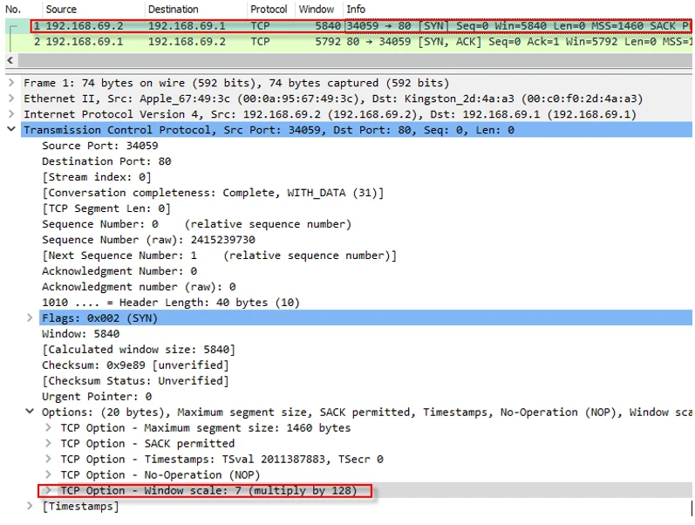Collapse the Transmission Control Protocol section
Viewport: 695px width, 525px height.
pyautogui.click(x=10, y=130)
